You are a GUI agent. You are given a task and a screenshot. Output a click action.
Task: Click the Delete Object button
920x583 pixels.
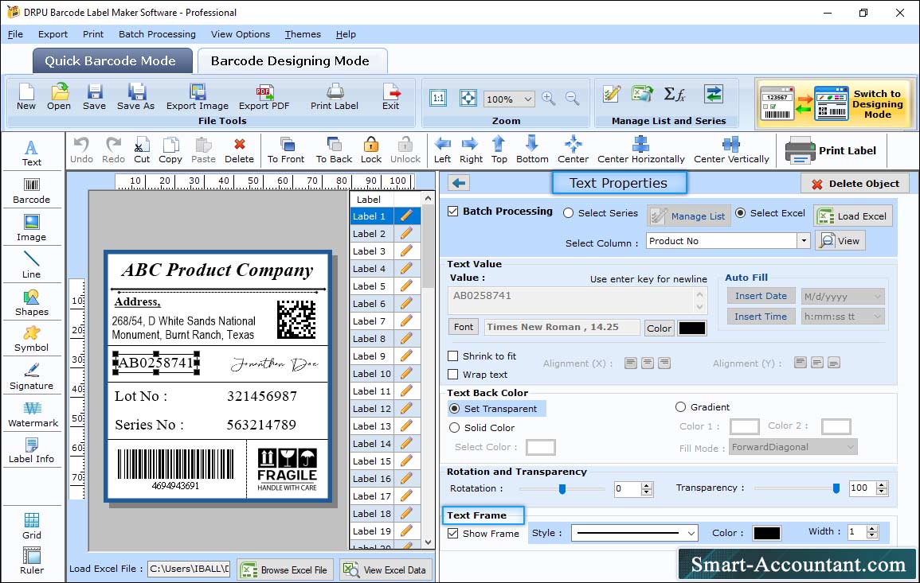point(855,184)
